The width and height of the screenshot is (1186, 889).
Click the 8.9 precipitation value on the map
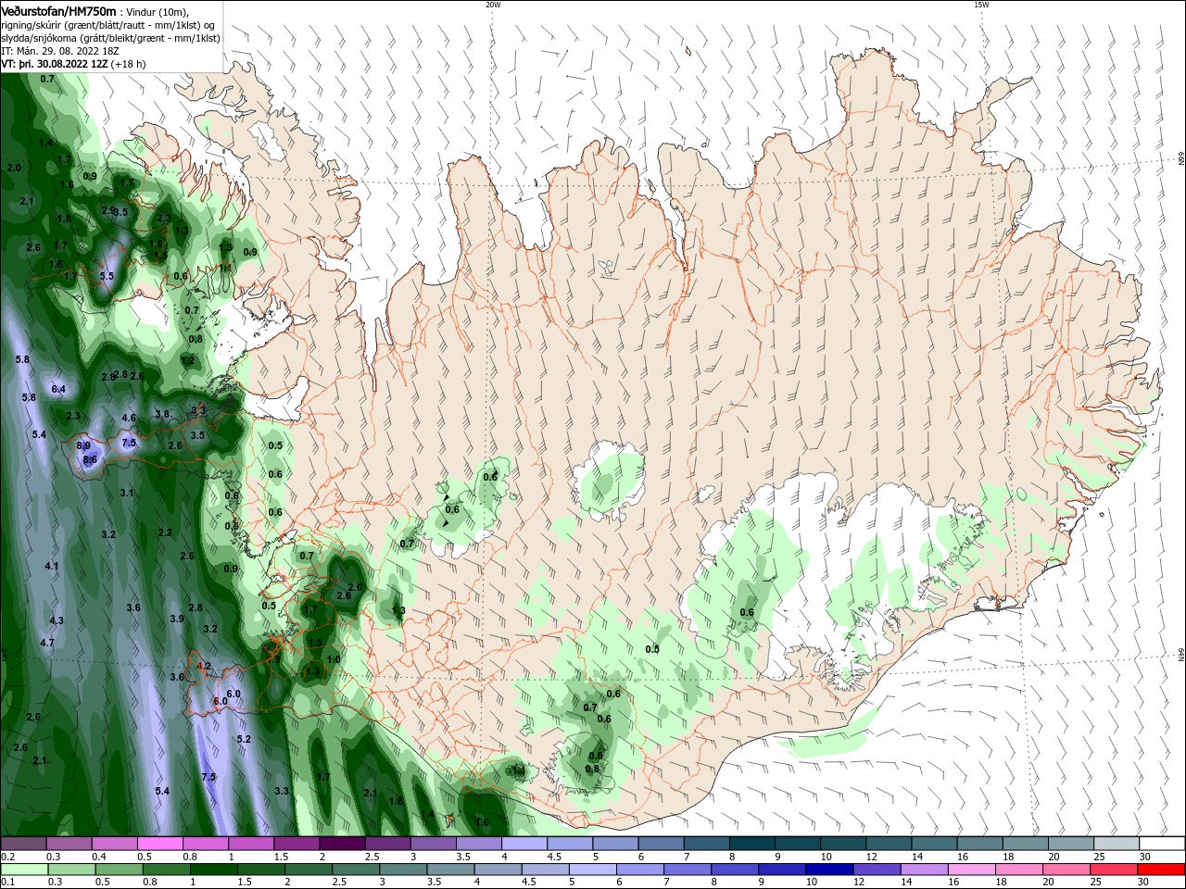[83, 445]
